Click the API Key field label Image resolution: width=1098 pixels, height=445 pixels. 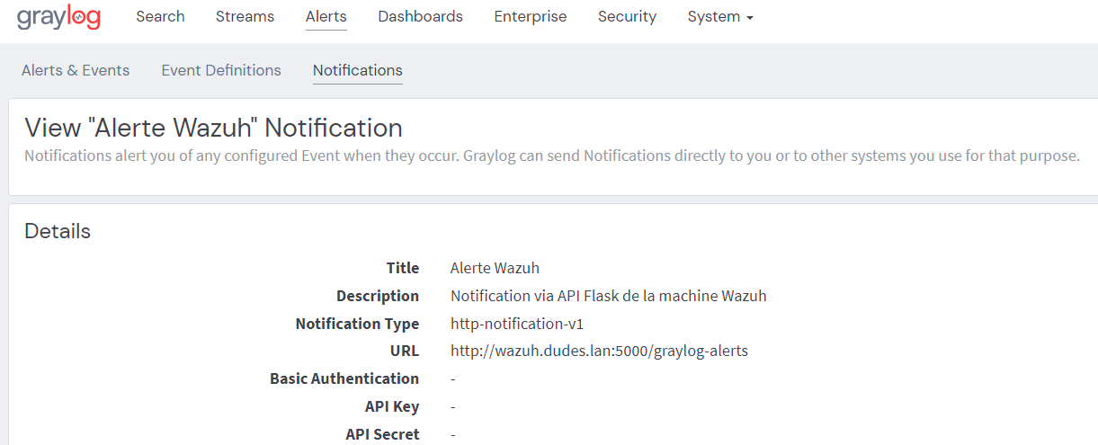tap(392, 406)
